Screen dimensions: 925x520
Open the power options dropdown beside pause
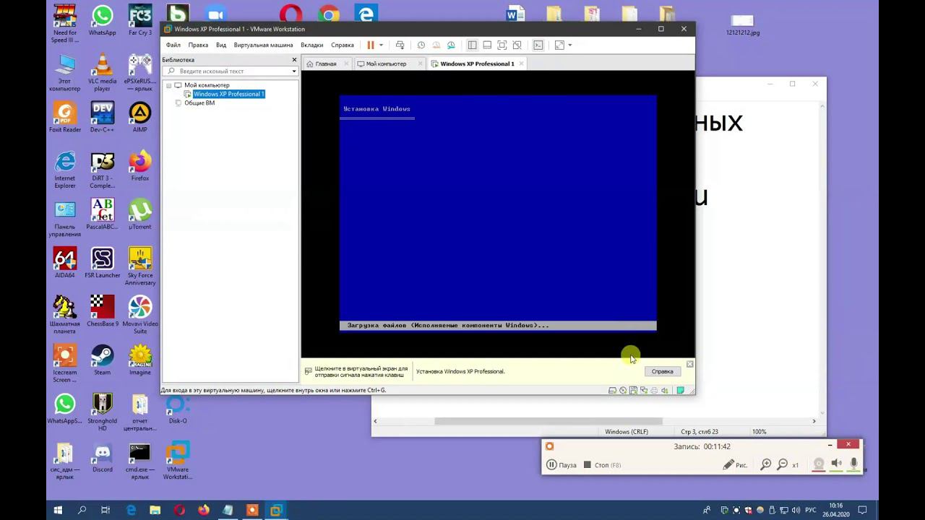[x=381, y=45]
